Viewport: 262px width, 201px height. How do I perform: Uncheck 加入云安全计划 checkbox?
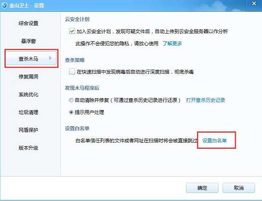click(72, 31)
